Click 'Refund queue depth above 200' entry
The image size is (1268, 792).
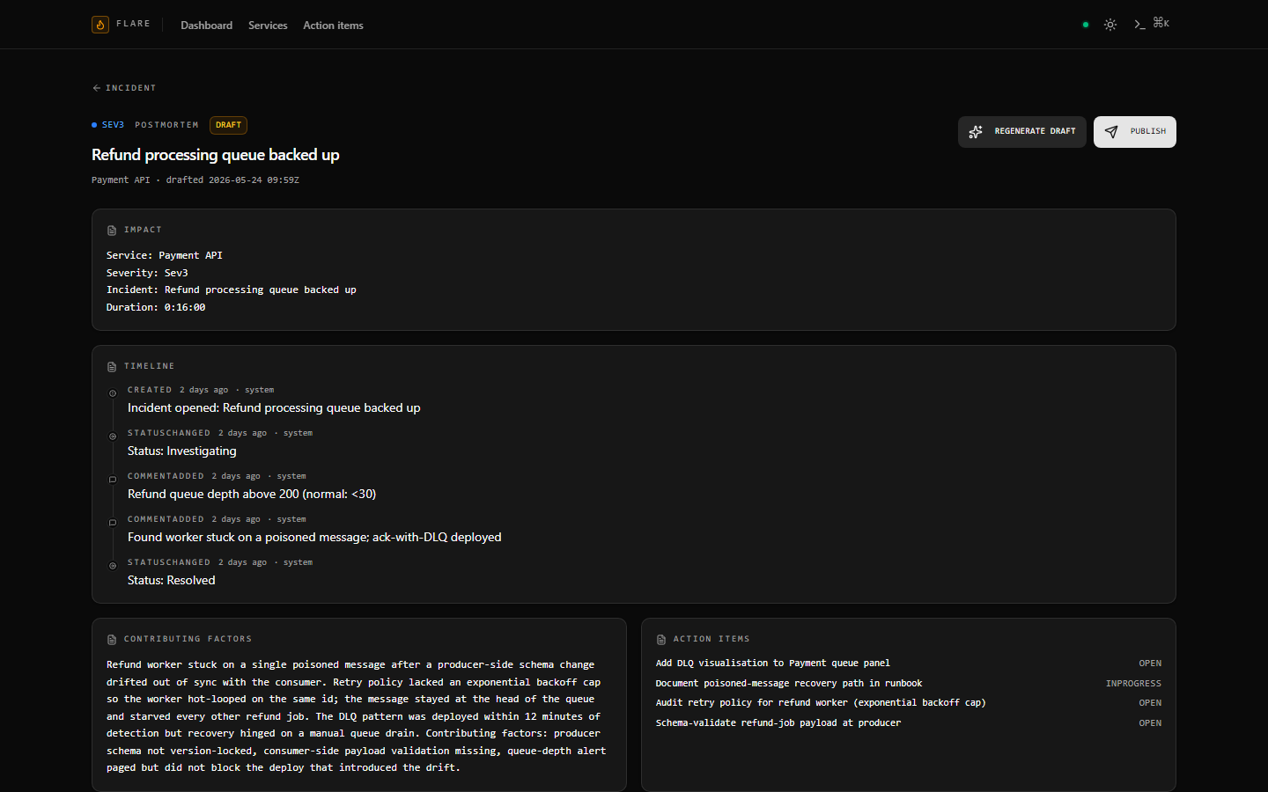coord(252,495)
